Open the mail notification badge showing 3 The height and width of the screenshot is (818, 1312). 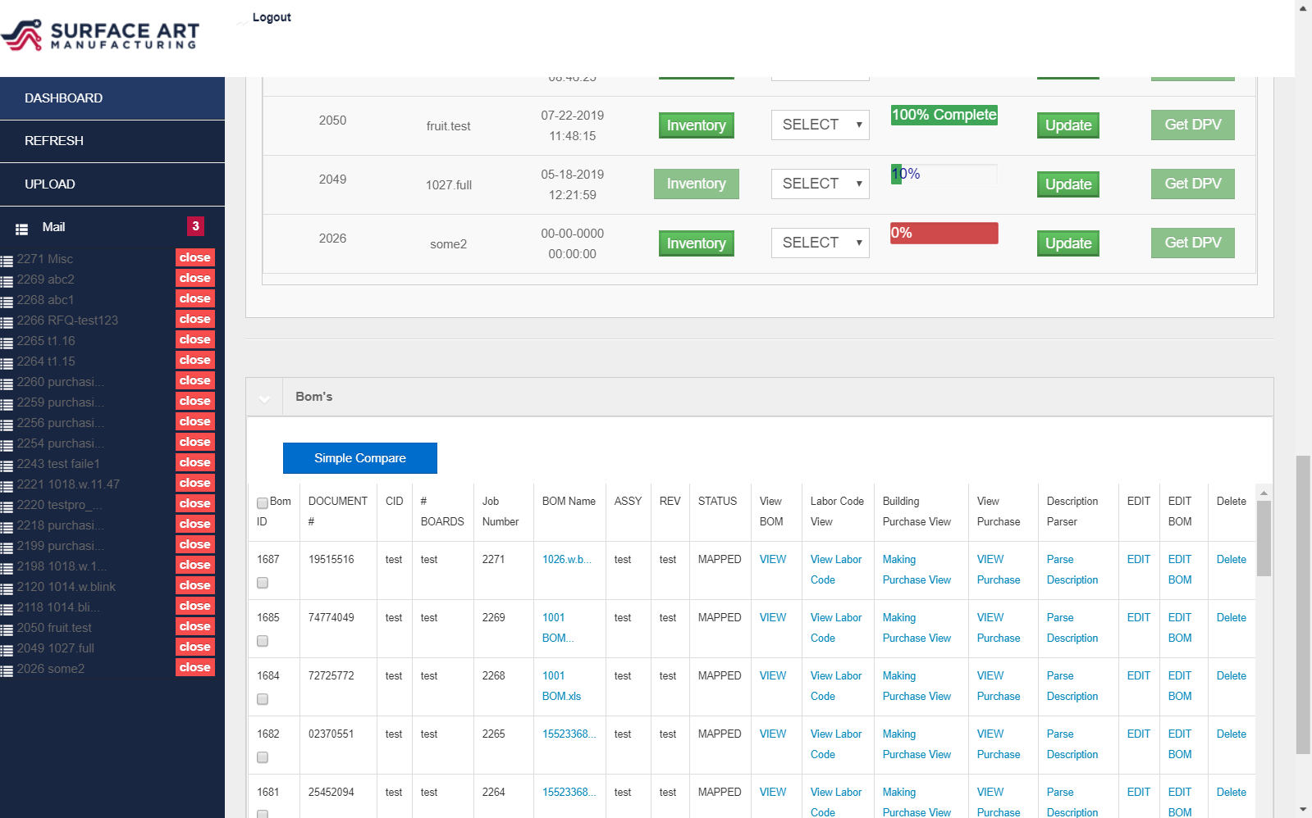(195, 226)
